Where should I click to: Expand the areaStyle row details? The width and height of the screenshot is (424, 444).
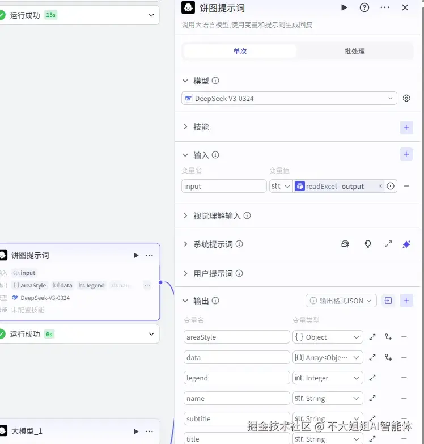coord(372,337)
